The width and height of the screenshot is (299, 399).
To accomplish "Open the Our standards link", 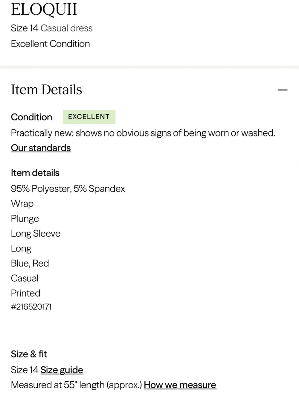I will pos(41,148).
